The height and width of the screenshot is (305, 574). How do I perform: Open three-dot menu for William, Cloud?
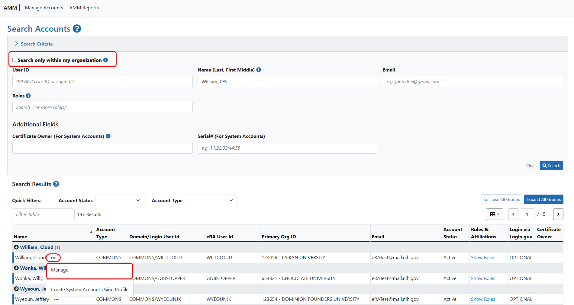53,258
